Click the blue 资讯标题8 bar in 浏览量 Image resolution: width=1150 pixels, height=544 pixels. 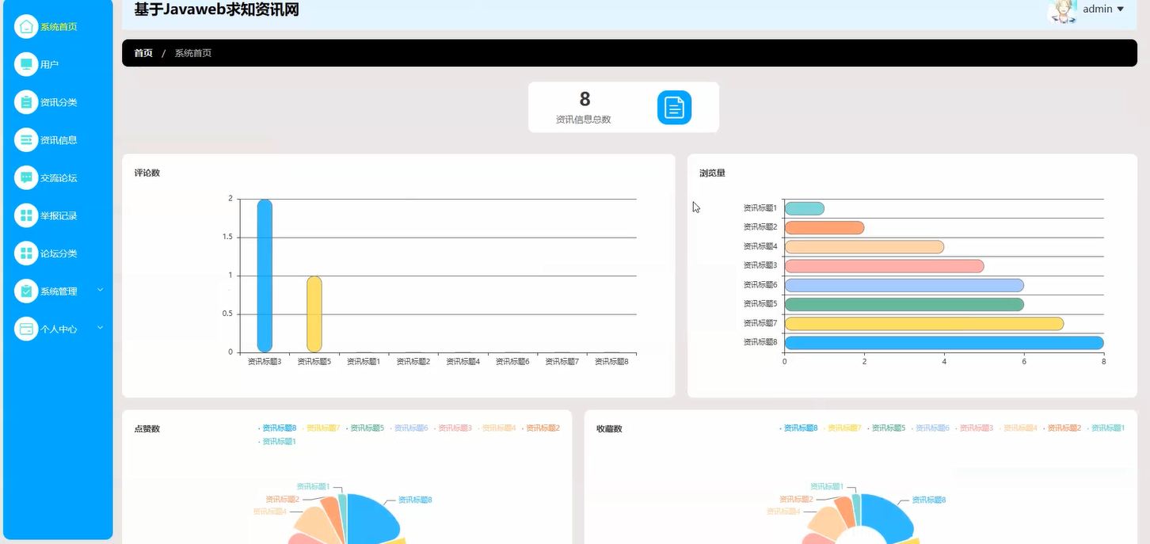(944, 343)
